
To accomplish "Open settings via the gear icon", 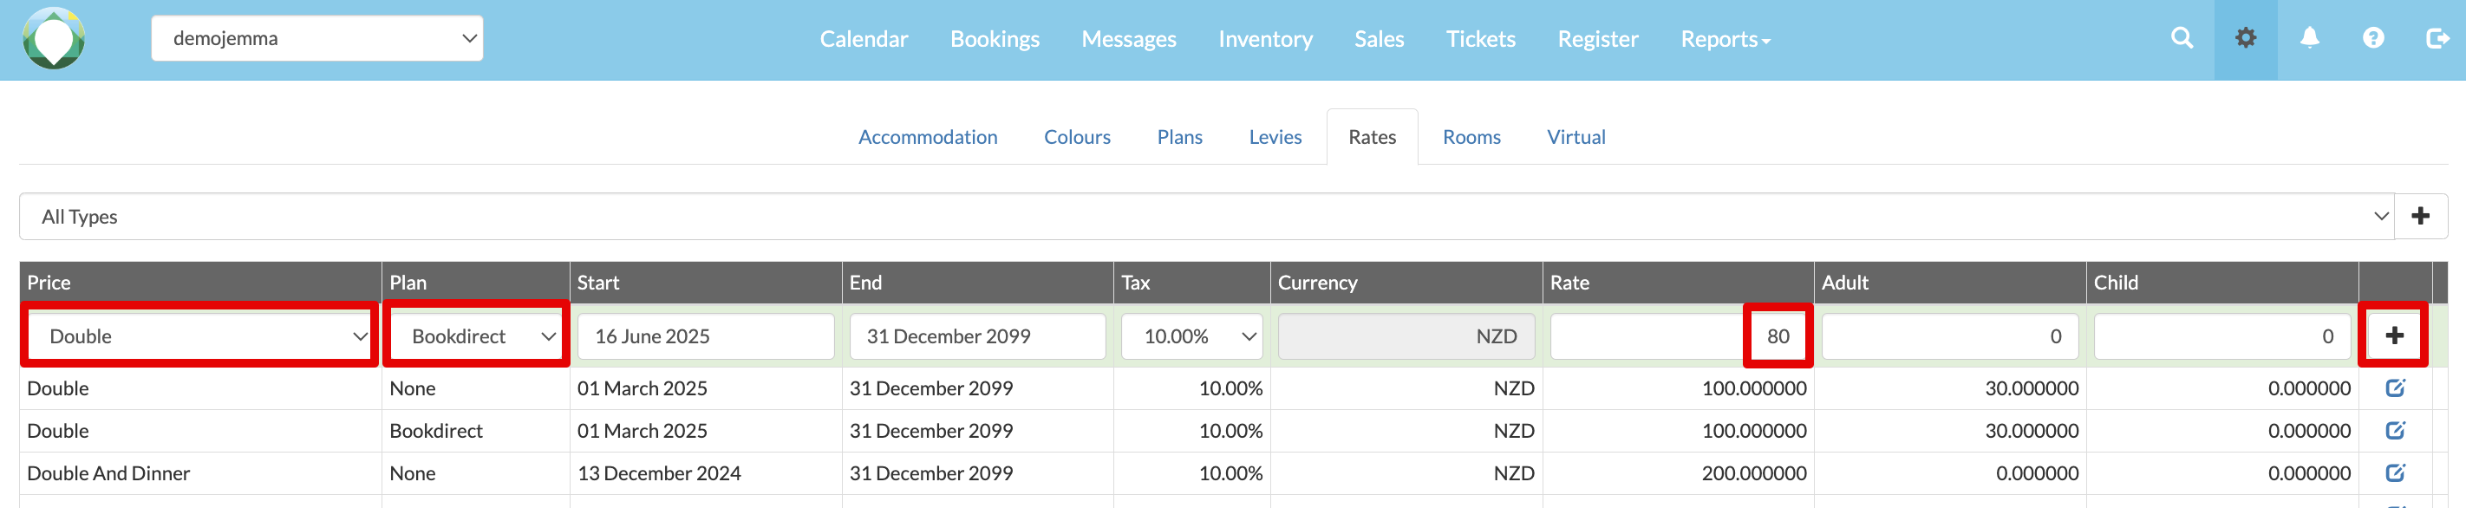I will click(x=2245, y=38).
